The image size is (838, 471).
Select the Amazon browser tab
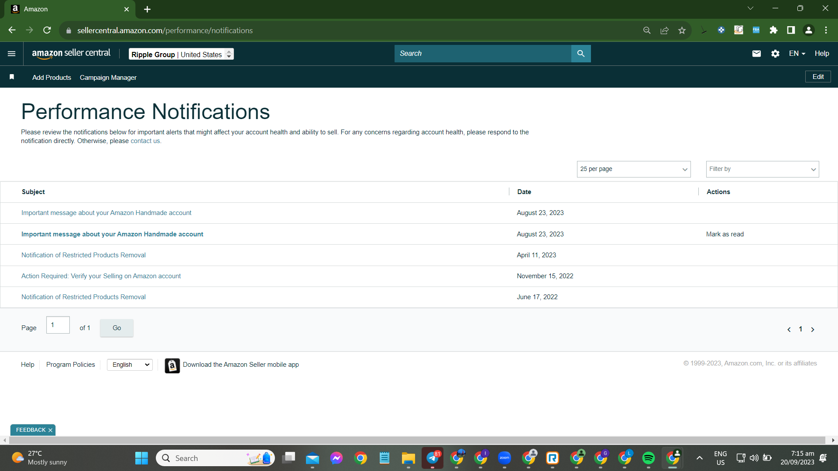click(x=70, y=9)
